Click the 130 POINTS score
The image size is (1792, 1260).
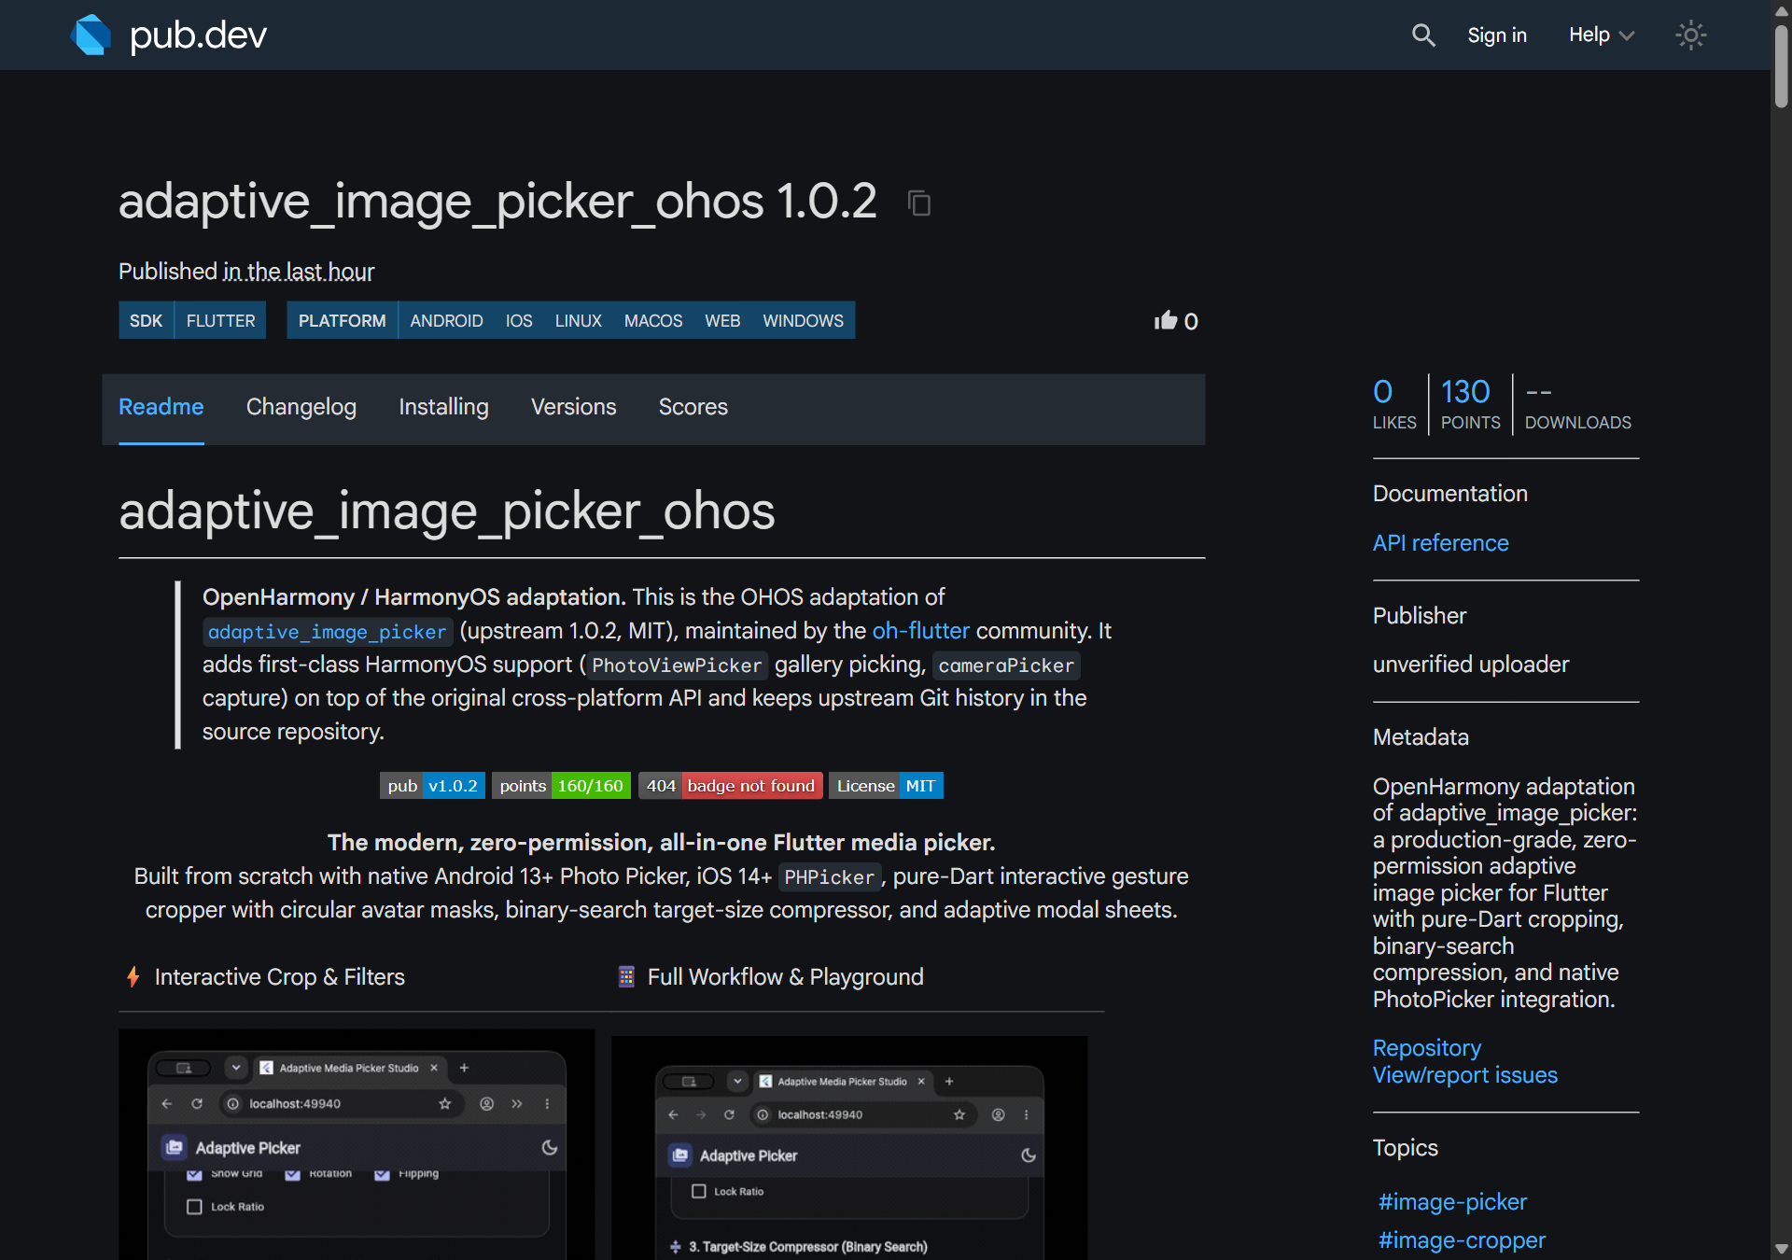click(1470, 404)
